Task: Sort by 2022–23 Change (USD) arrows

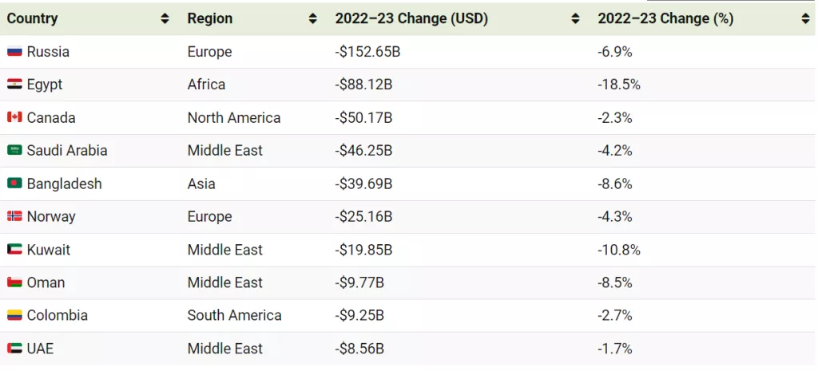Action: tap(576, 19)
